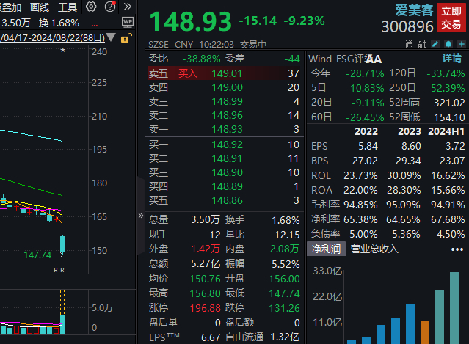Click the 2022 column header
The height and width of the screenshot is (344, 469).
coord(366,131)
